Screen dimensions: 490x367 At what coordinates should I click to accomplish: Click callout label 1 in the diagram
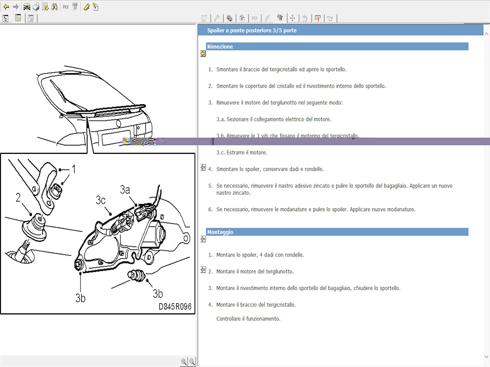pos(74,169)
